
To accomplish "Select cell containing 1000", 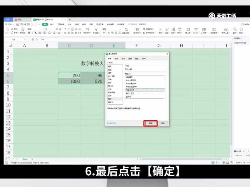I will coord(69,81).
